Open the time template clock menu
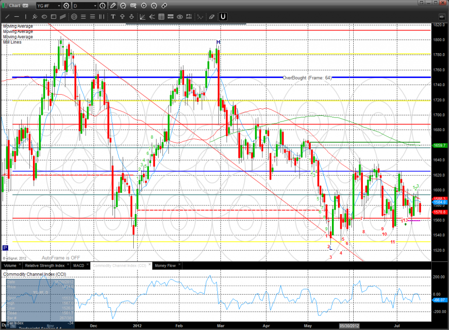This screenshot has height=330, width=449. 102,6
